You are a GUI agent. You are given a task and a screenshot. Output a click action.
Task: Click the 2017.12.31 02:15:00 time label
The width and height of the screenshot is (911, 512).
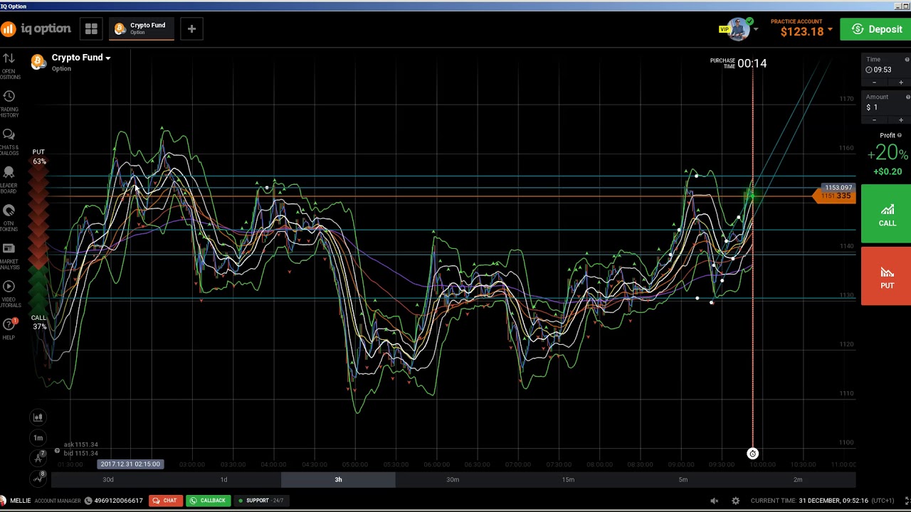click(x=130, y=464)
